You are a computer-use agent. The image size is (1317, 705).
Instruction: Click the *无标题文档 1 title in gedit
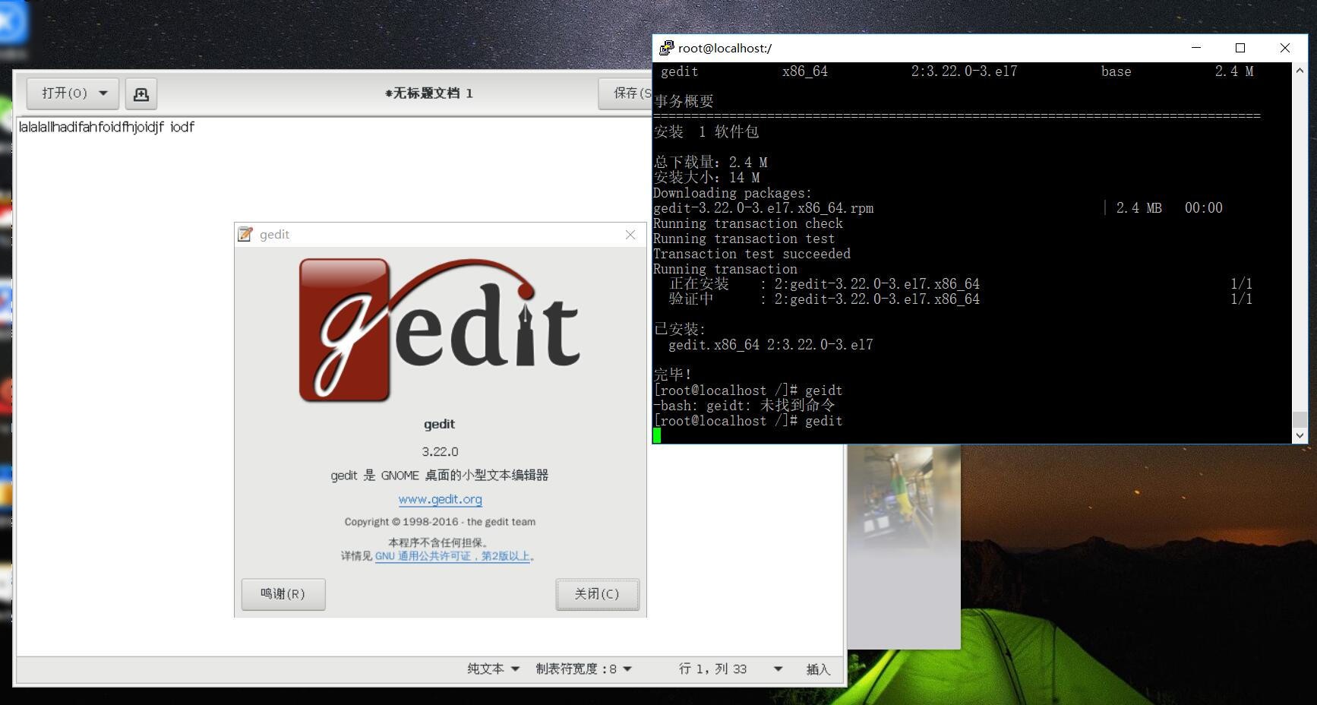[x=429, y=93]
